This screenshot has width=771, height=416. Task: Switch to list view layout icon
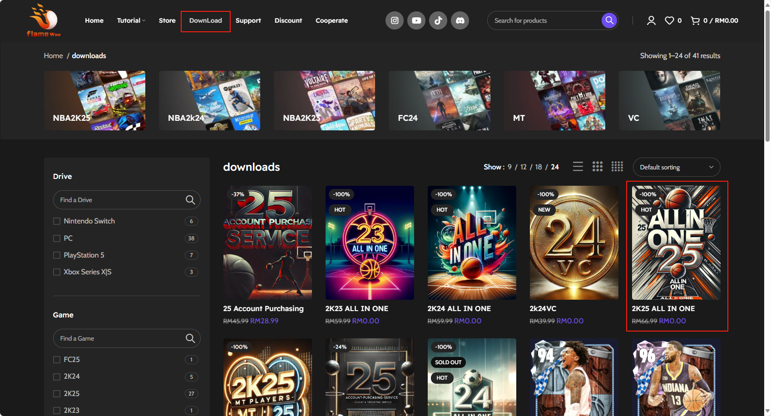[x=578, y=167]
